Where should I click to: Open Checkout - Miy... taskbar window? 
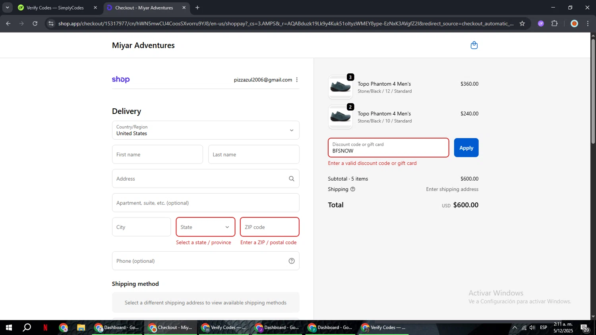tap(170, 327)
